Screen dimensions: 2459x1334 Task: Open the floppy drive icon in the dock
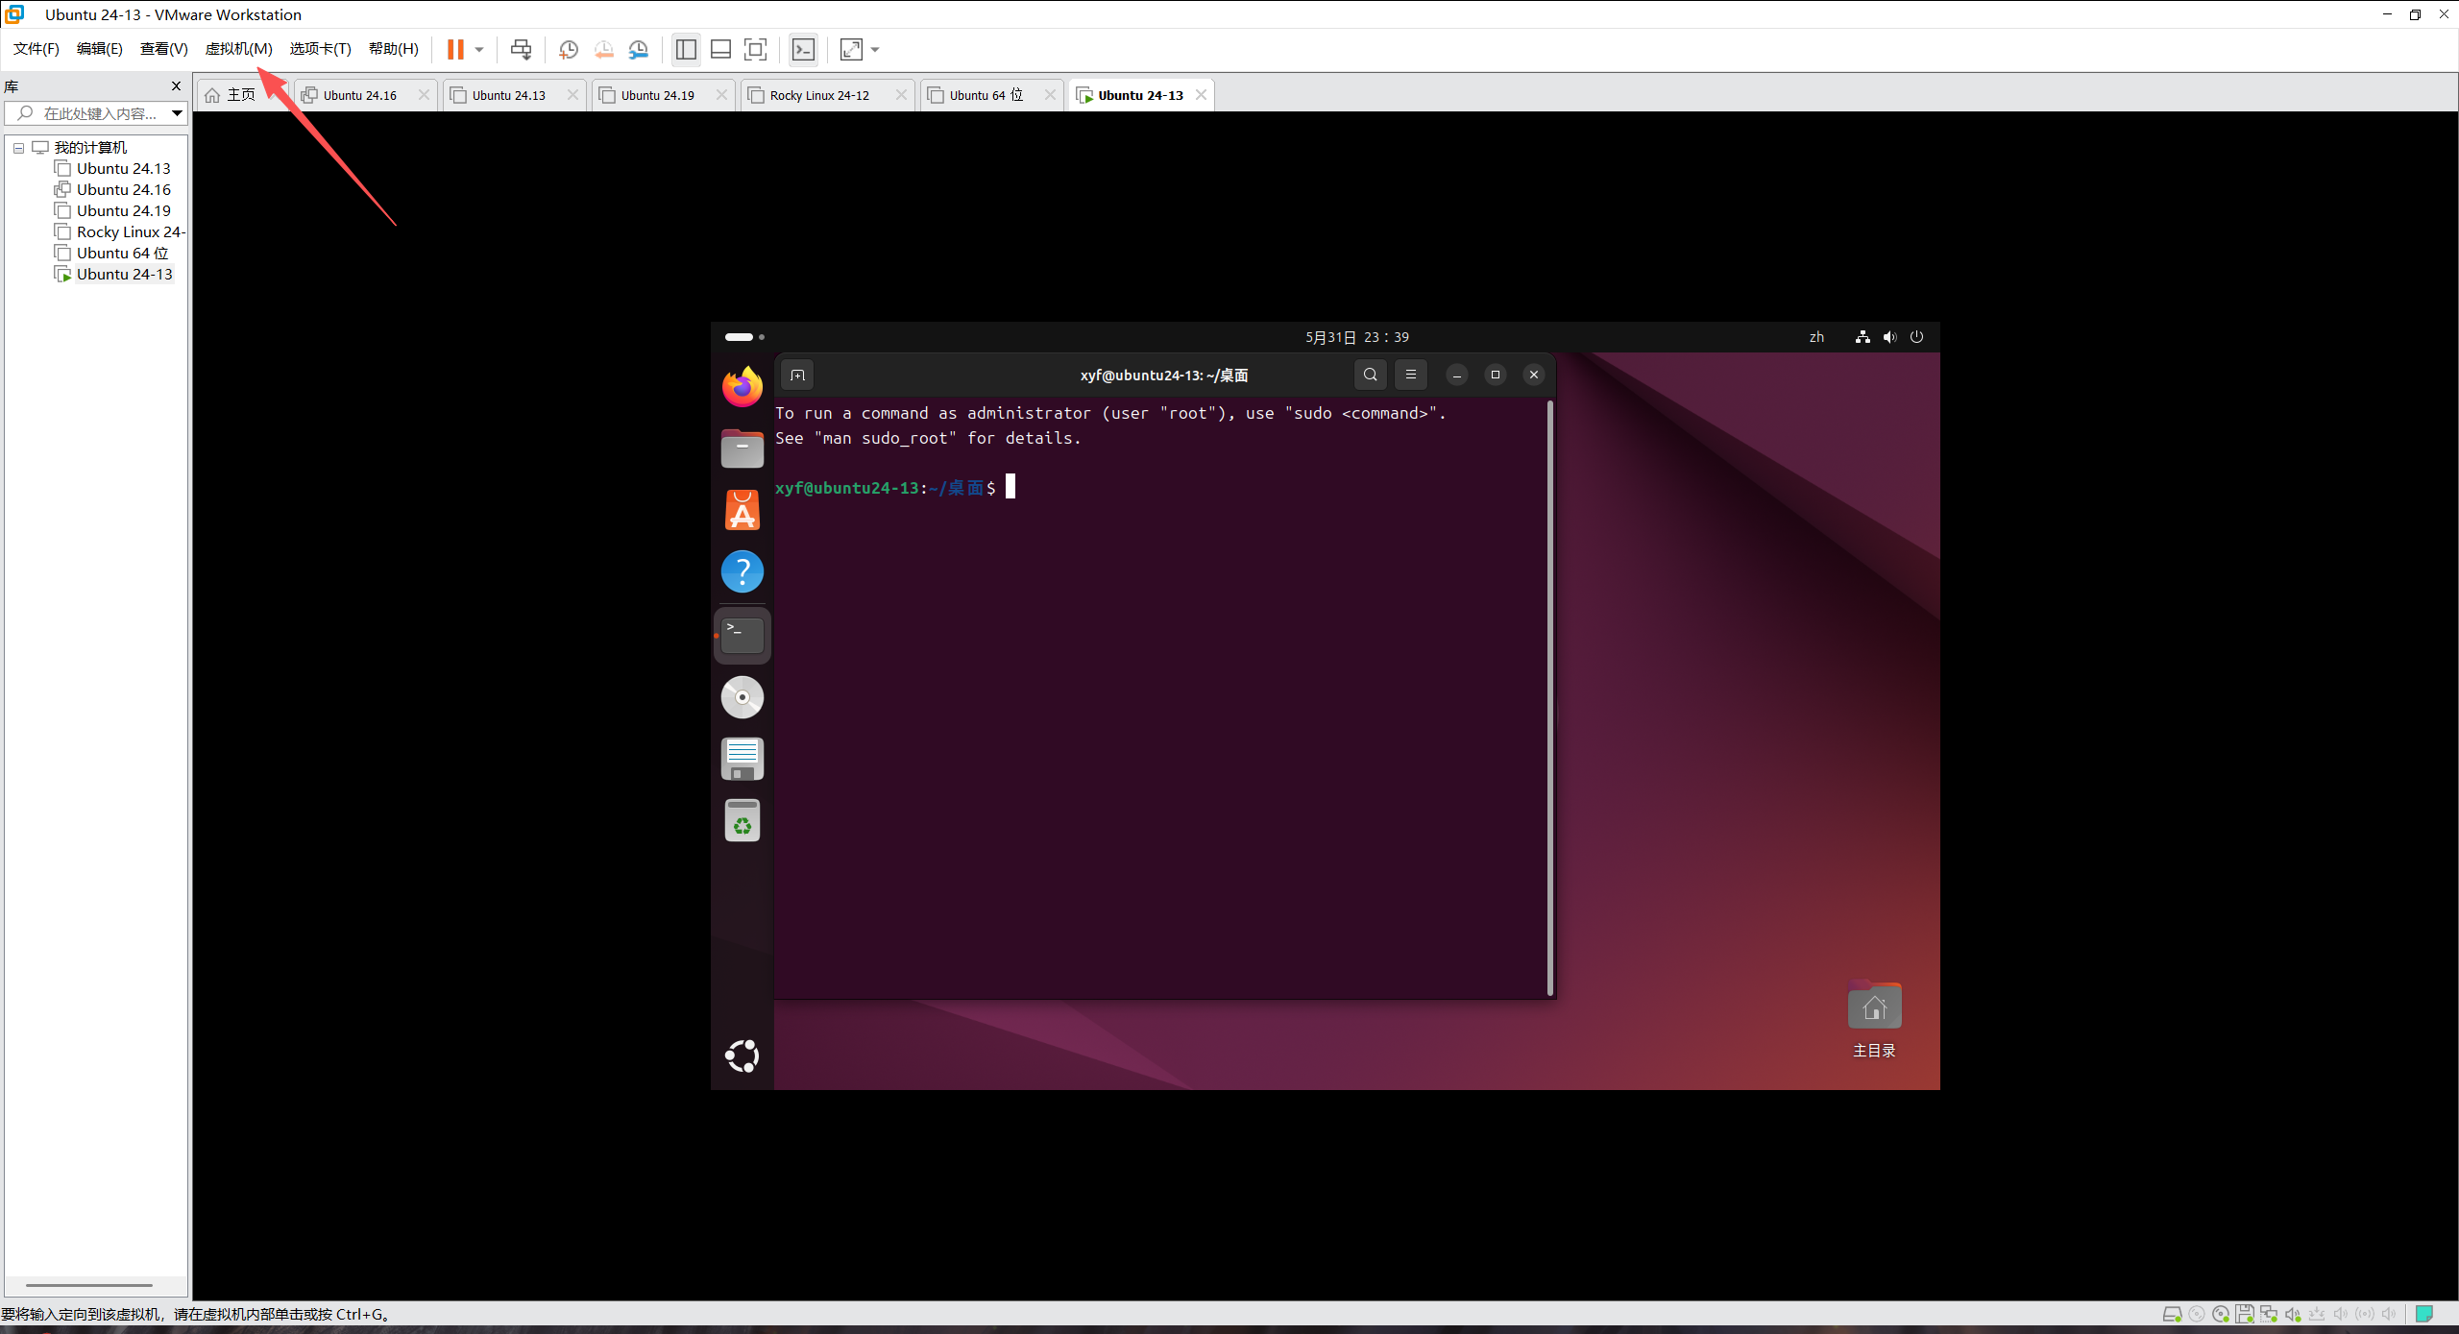click(743, 759)
